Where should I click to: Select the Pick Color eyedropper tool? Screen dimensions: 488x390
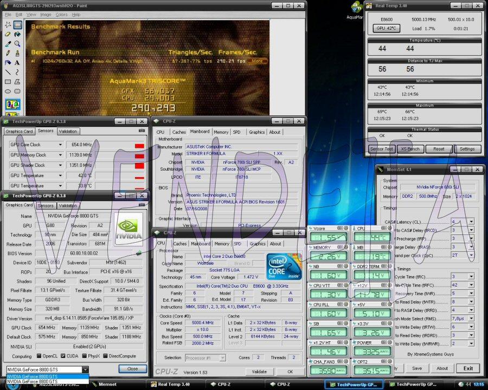8,44
